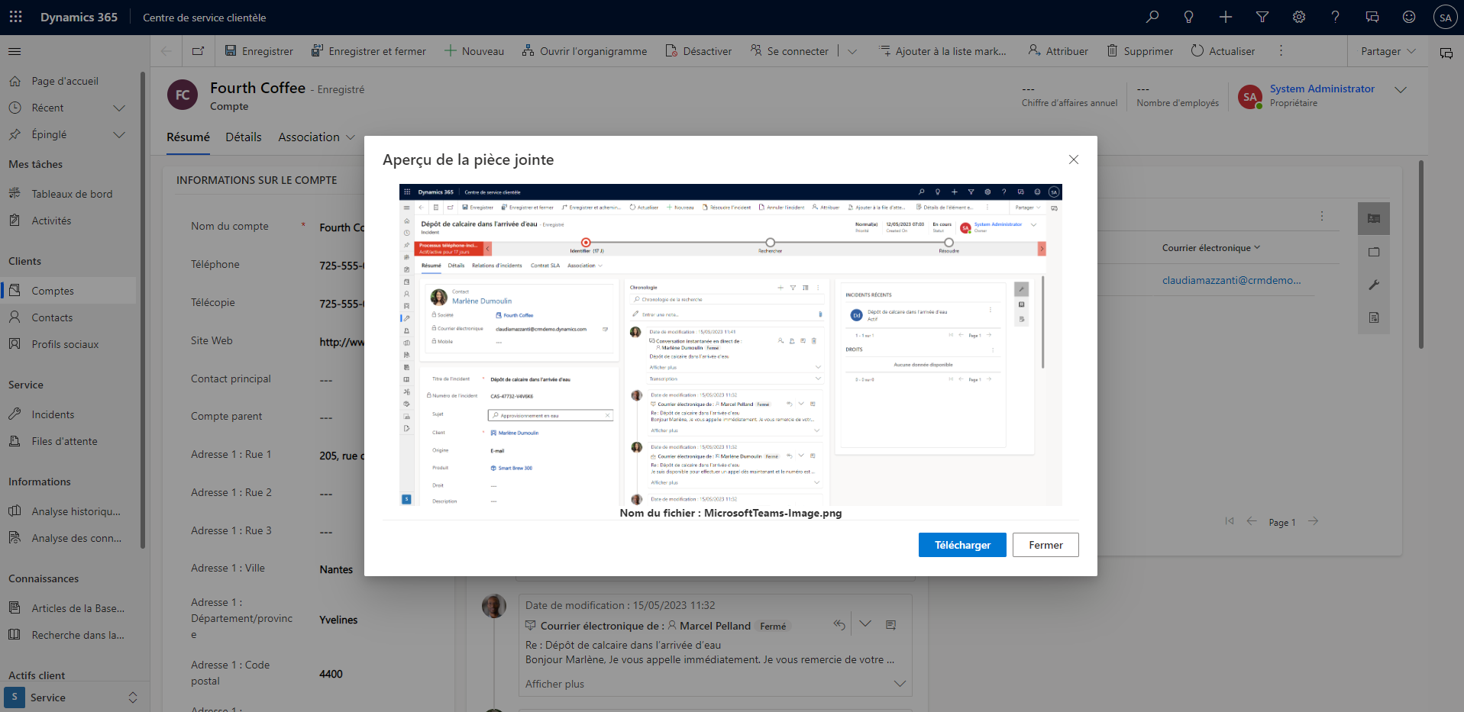Click Désactiver command

[698, 51]
